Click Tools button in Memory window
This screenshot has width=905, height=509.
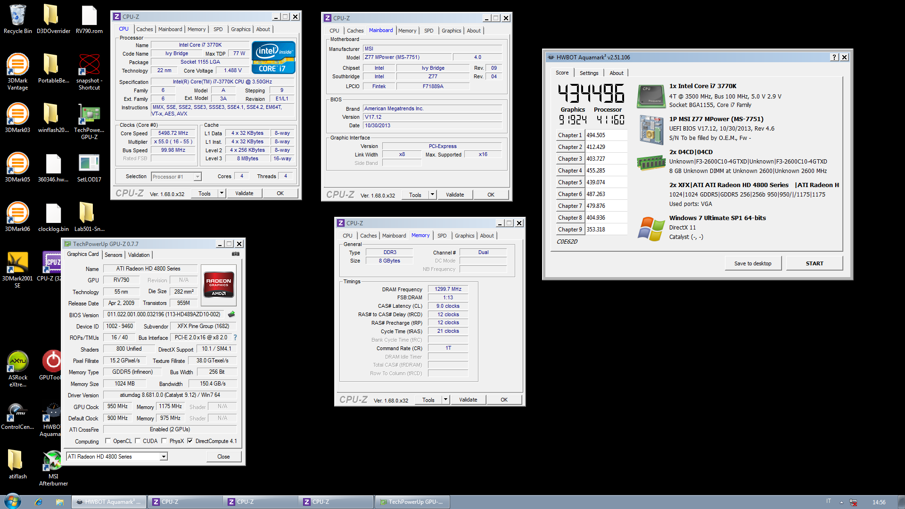point(428,400)
